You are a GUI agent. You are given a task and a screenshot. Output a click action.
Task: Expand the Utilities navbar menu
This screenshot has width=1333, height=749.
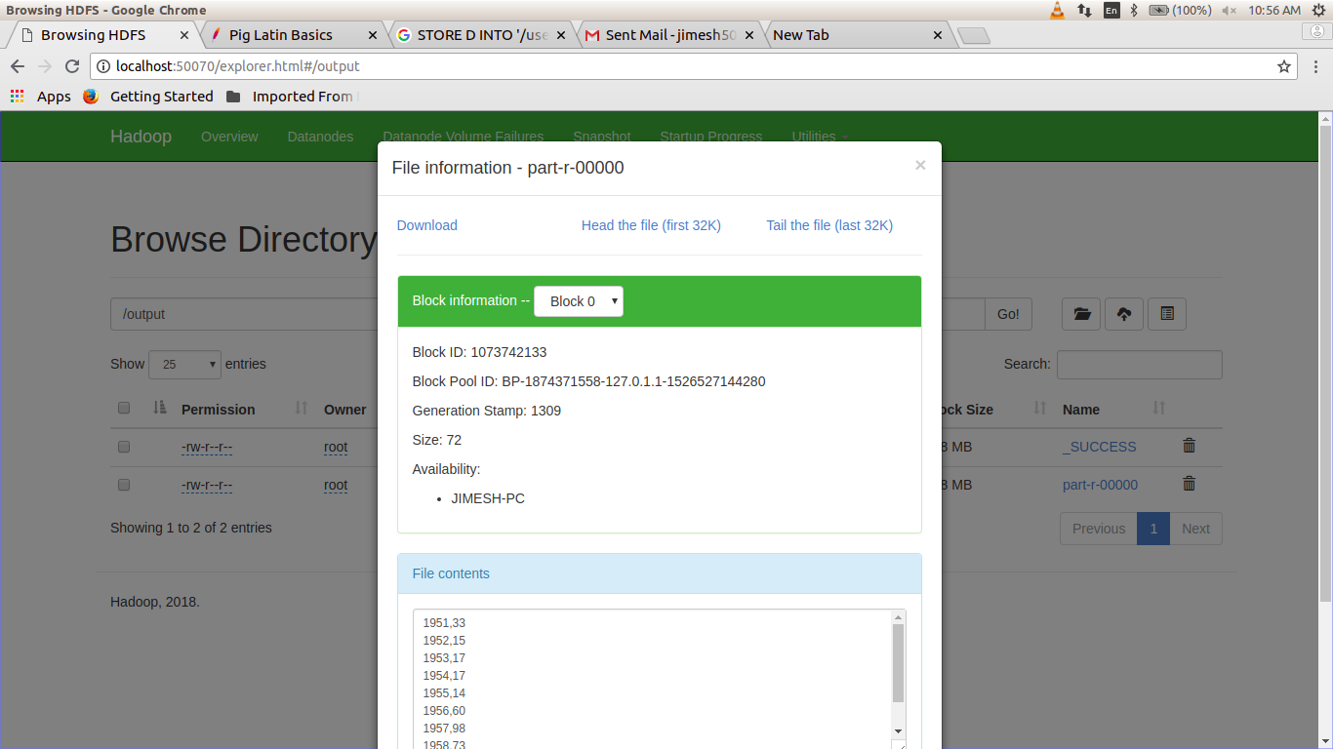tap(820, 137)
